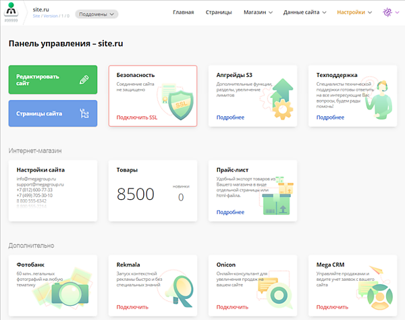Image resolution: width=405 pixels, height=320 pixels.
Task: Click the support agent illustration
Action: click(380, 101)
